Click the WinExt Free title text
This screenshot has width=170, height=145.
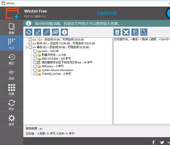36,11
